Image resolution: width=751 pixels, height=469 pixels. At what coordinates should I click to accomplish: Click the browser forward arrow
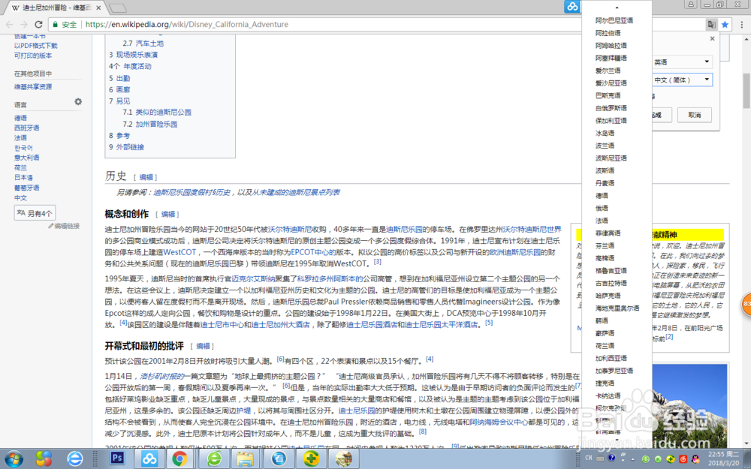pyautogui.click(x=24, y=25)
